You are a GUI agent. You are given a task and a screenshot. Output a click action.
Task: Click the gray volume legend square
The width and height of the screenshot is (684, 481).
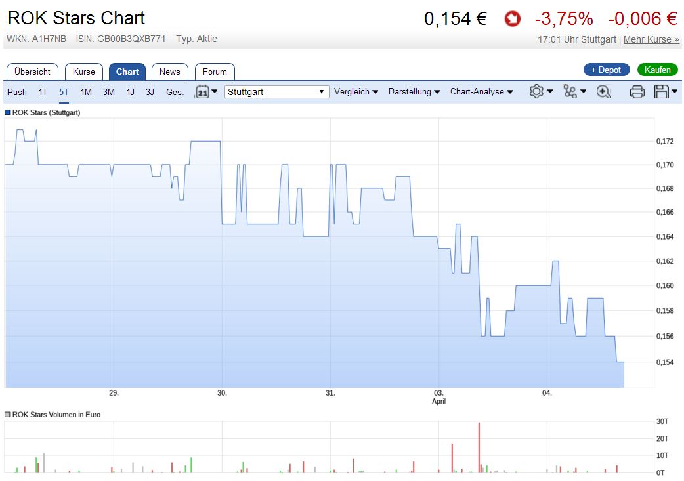(7, 415)
